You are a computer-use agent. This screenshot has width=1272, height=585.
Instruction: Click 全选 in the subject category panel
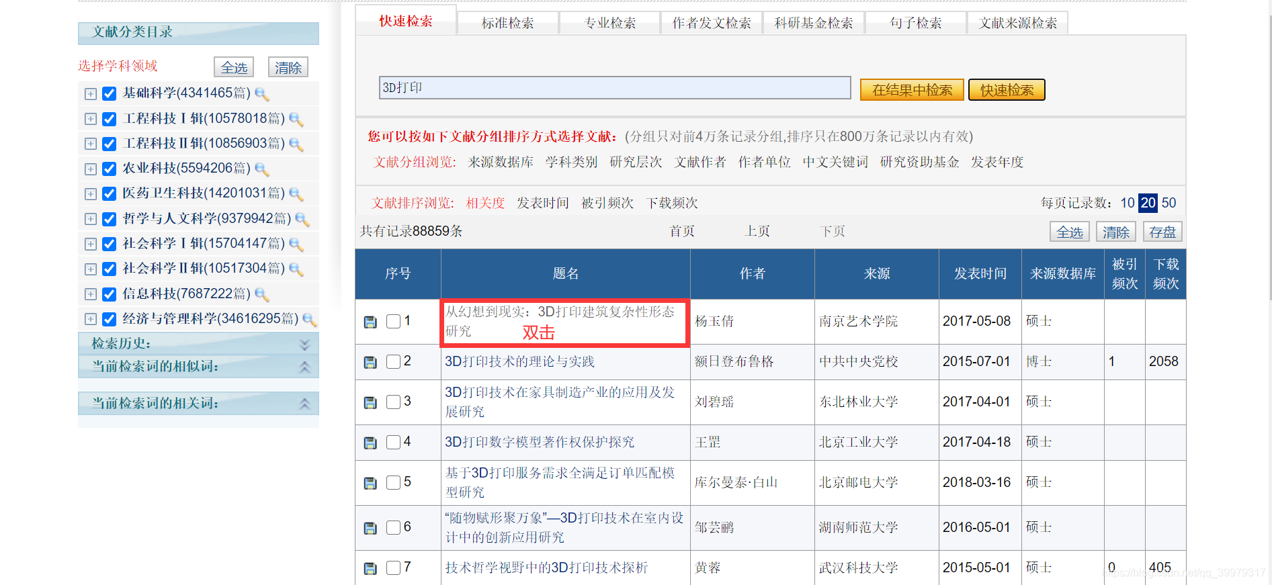coord(235,67)
